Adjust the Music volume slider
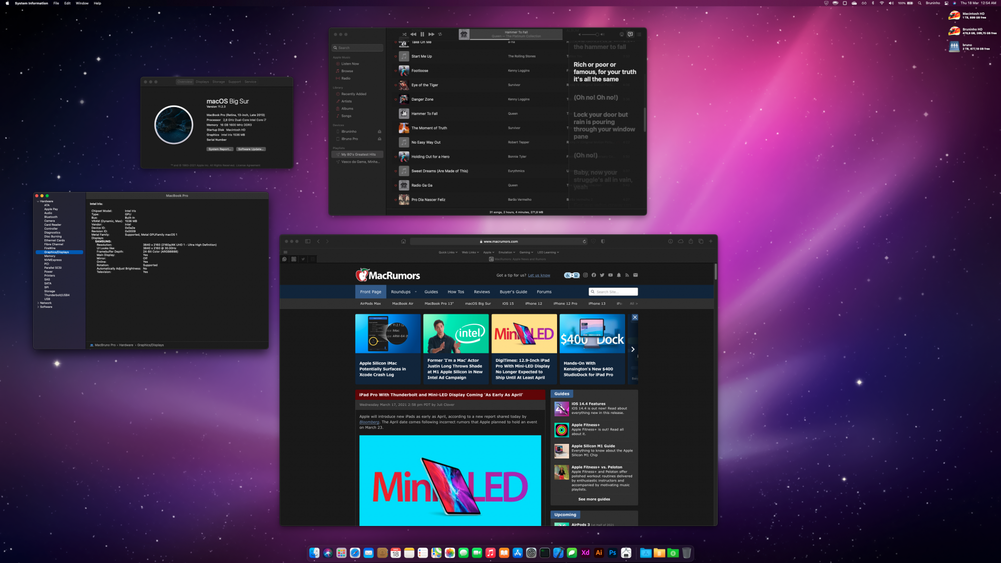1001x563 pixels. click(x=589, y=35)
